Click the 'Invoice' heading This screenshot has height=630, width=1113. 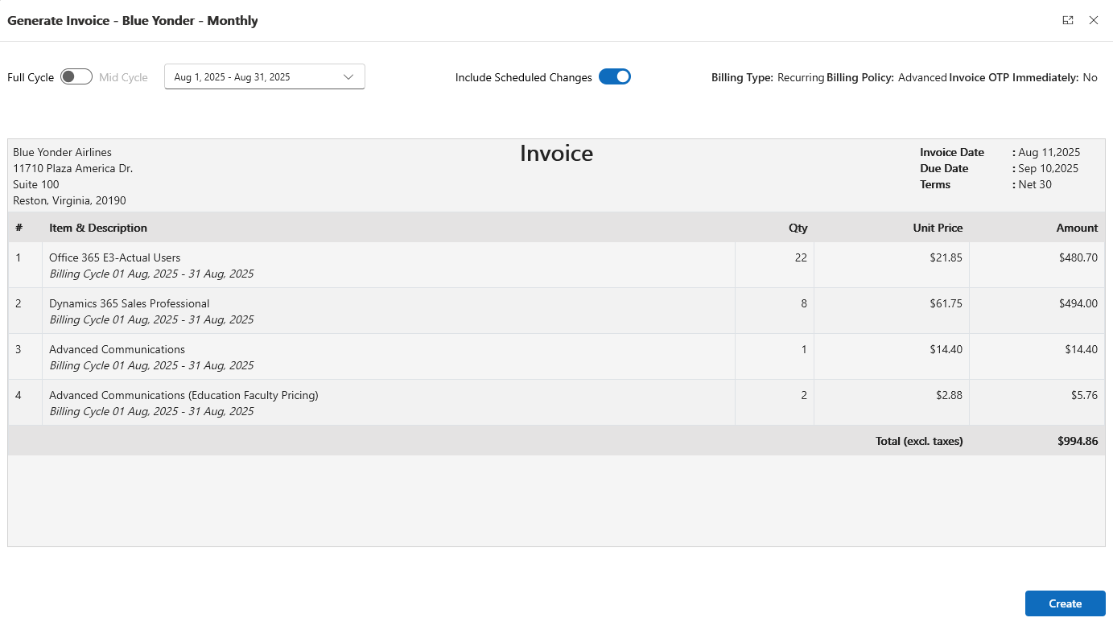tap(556, 153)
